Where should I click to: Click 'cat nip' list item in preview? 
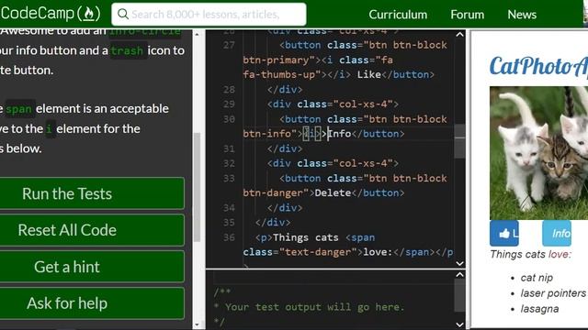click(537, 278)
